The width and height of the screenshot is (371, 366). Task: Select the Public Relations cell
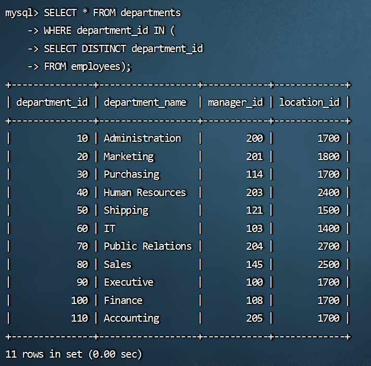pos(147,246)
